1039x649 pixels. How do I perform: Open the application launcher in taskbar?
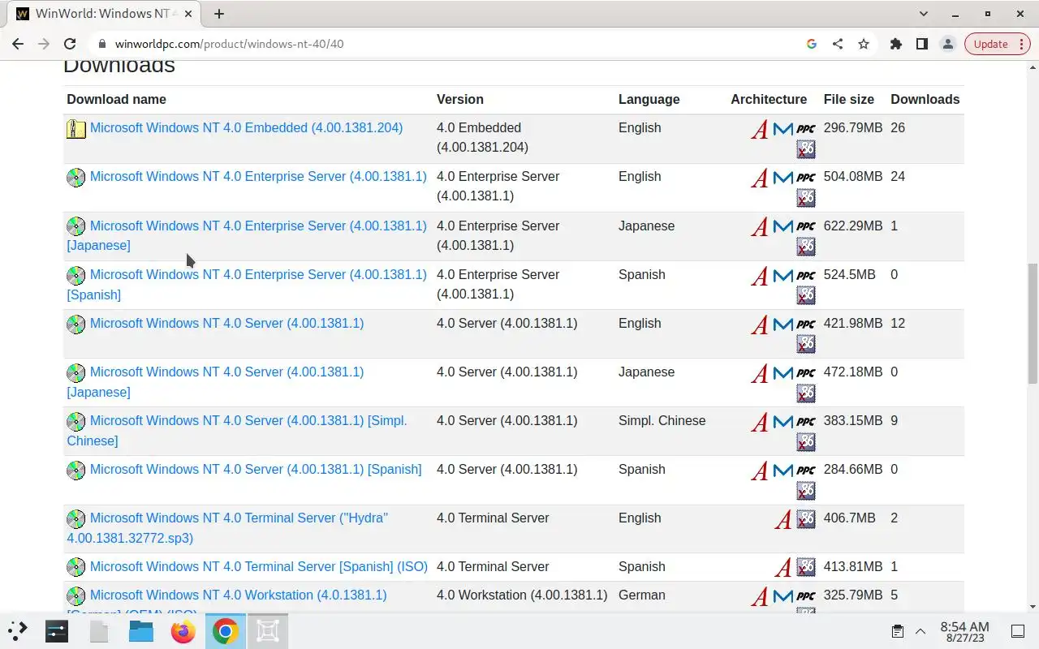click(18, 630)
